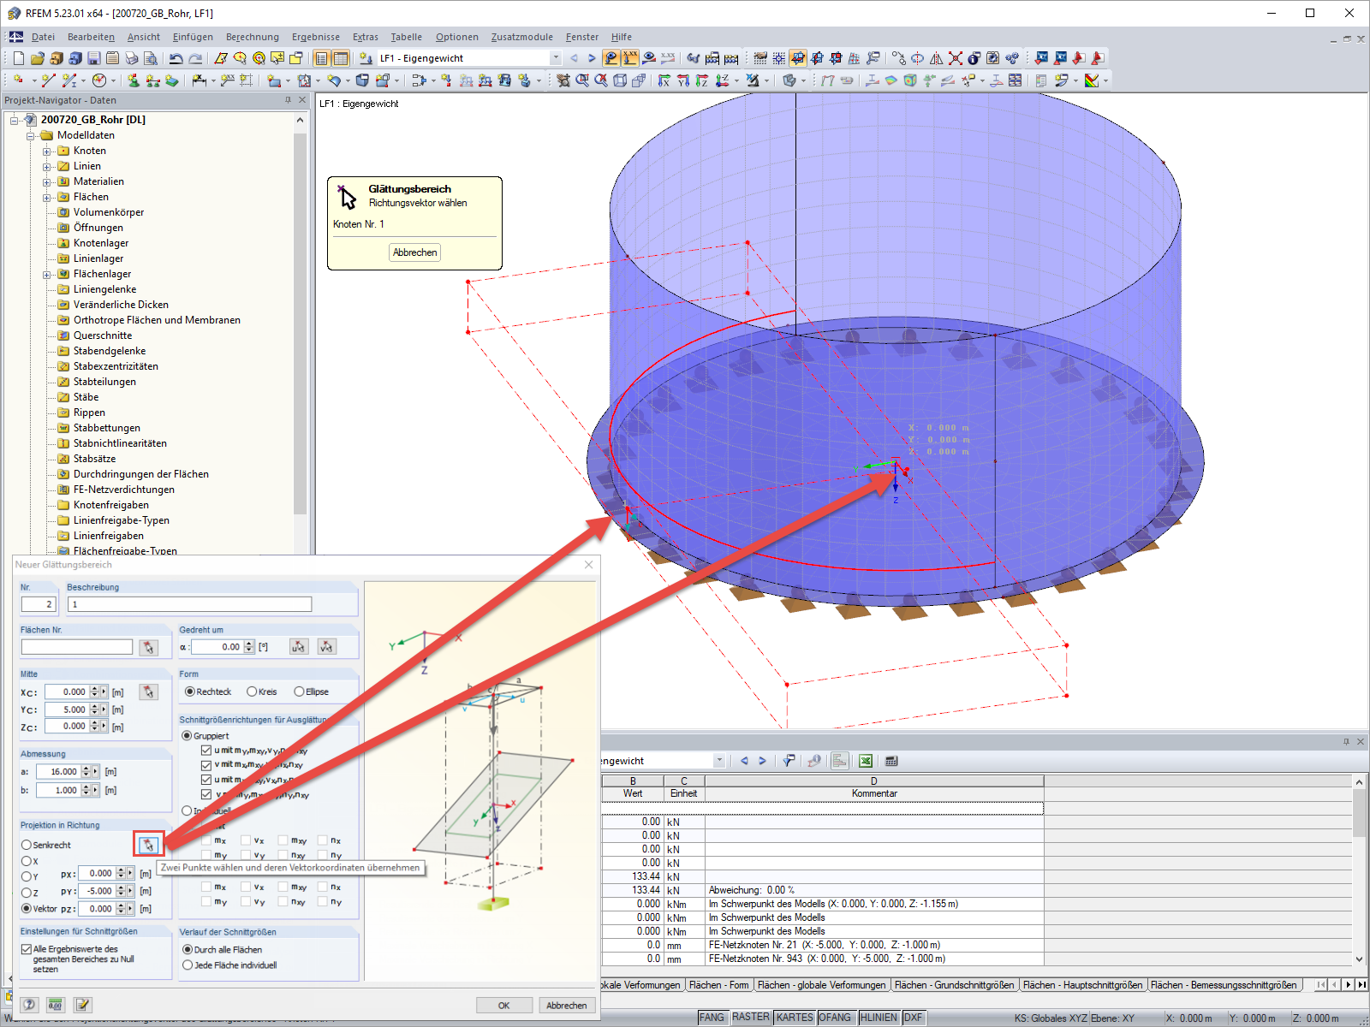Click the Undo icon in the toolbar

tap(176, 58)
